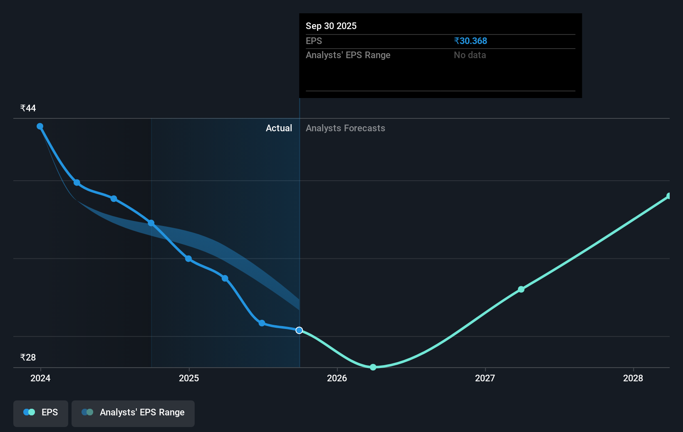Select the lowest green forecast data point
This screenshot has width=683, height=432.
click(x=373, y=367)
